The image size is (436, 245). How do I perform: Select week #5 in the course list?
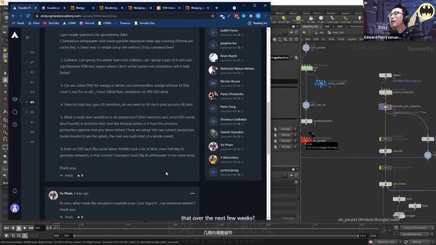click(x=30, y=102)
